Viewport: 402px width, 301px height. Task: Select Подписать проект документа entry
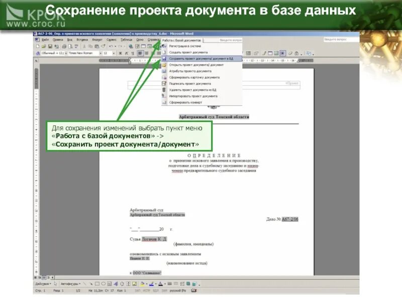(202, 83)
